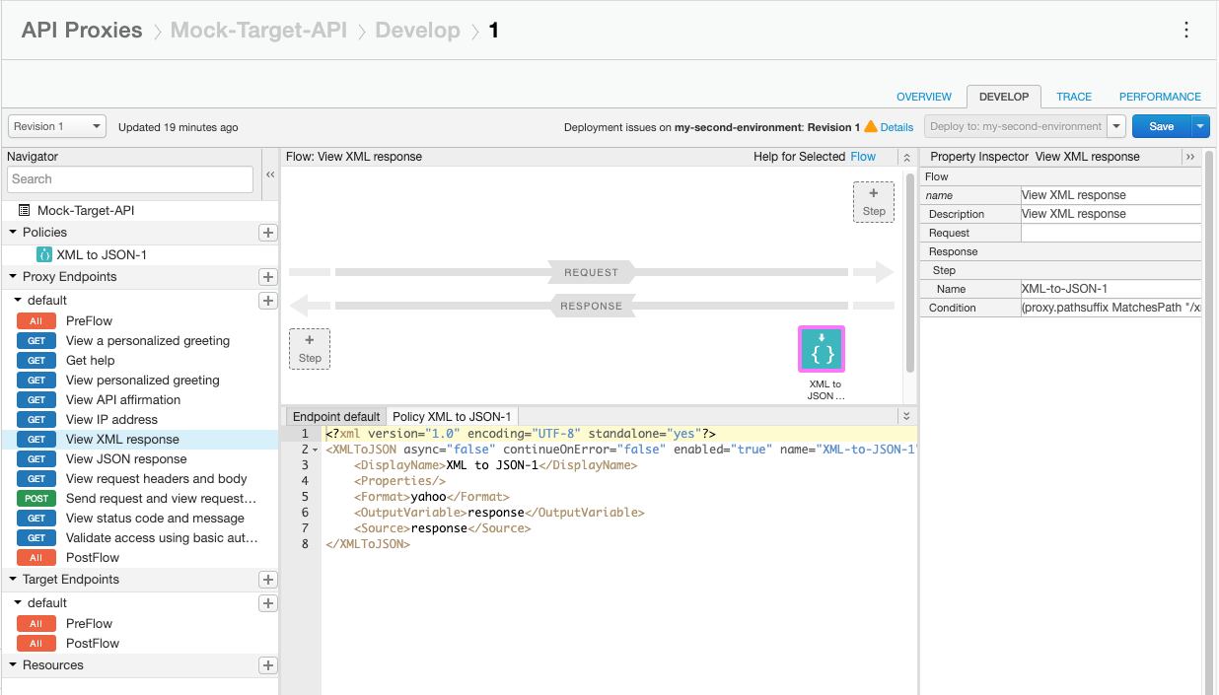Add a new Proxy Endpoint with plus icon
This screenshot has height=695, width=1219.
pos(267,277)
